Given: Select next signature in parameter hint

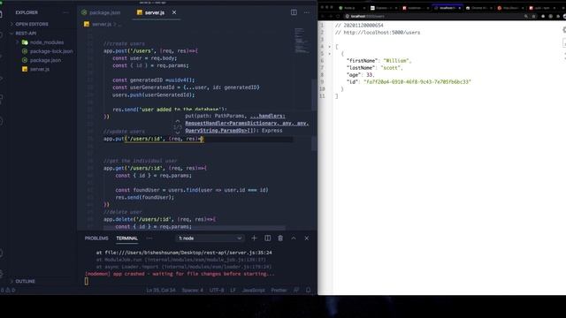Looking at the screenshot, I should 178,132.
